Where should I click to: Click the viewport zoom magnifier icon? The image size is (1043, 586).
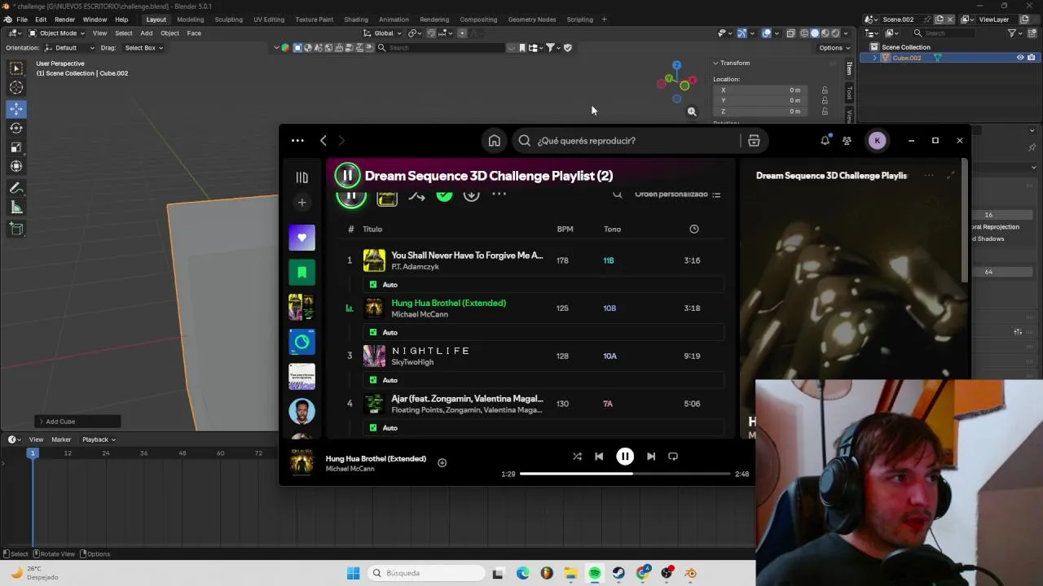(x=692, y=112)
